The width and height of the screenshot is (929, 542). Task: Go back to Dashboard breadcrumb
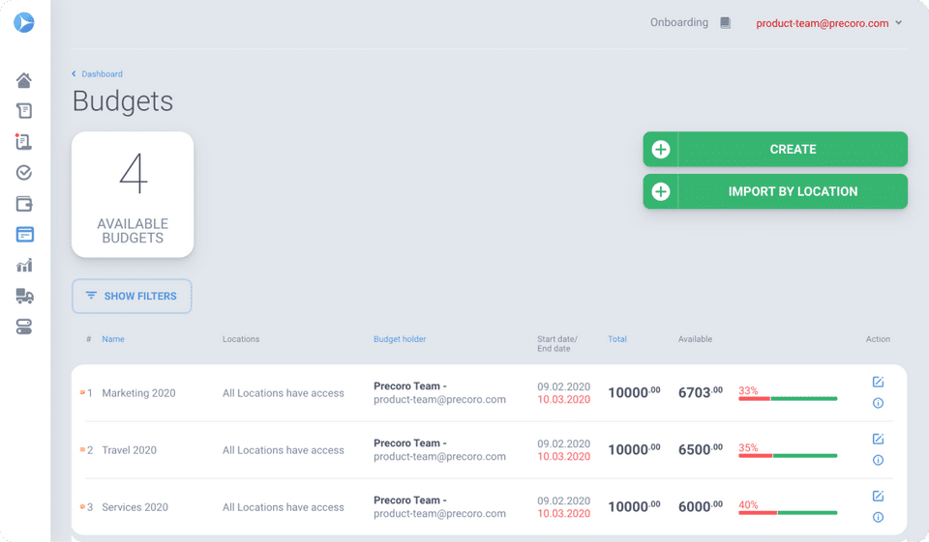tap(102, 73)
